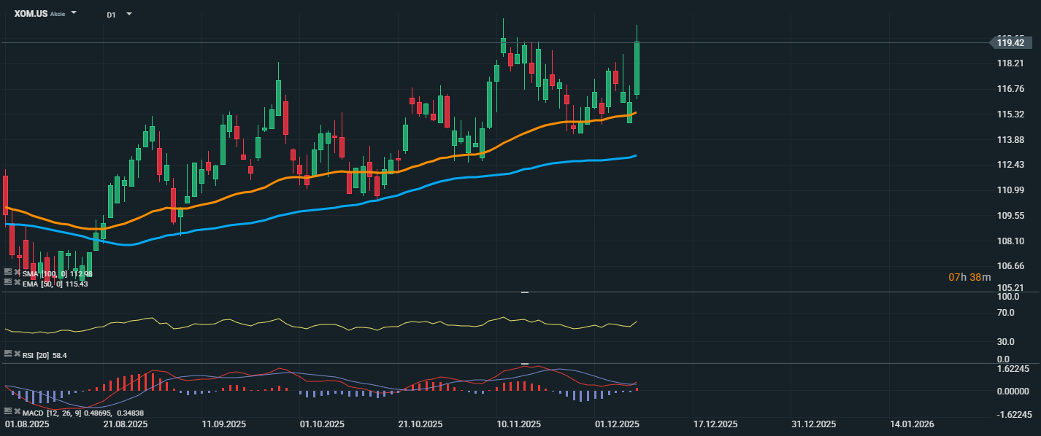This screenshot has width=1041, height=436.
Task: Click the D1 interval label
Action: click(x=111, y=15)
